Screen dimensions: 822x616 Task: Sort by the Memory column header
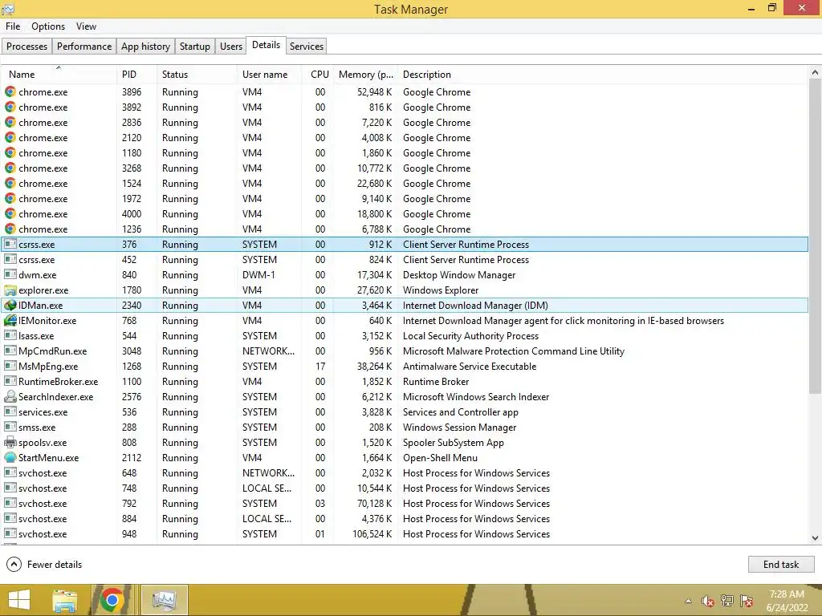coord(365,75)
